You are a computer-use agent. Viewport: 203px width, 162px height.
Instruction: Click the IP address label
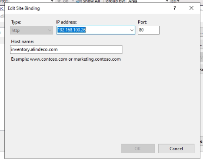pyautogui.click(x=67, y=22)
